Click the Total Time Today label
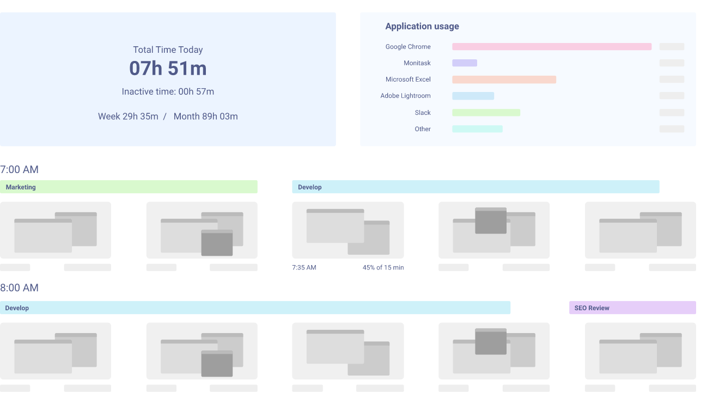This screenshot has width=713, height=418. coord(168,50)
